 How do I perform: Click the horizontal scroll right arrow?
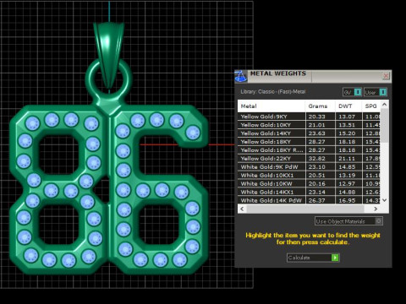(x=376, y=209)
